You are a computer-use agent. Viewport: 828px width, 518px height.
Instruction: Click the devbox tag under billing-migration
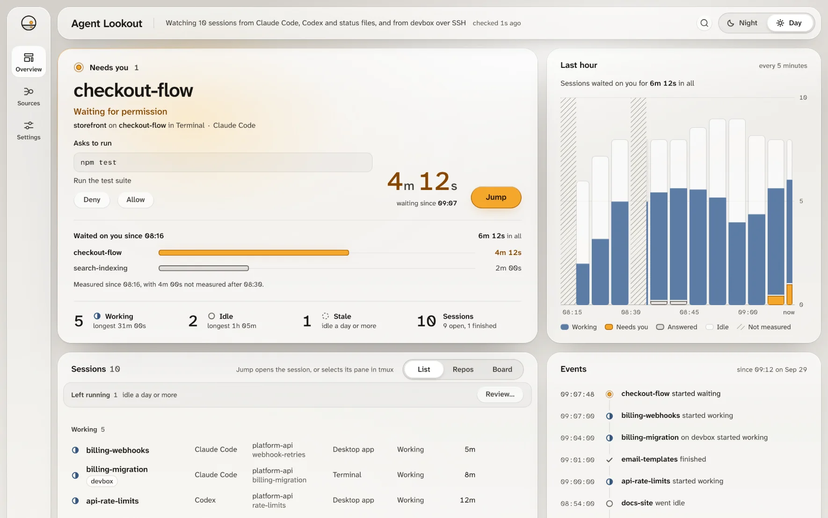click(102, 482)
